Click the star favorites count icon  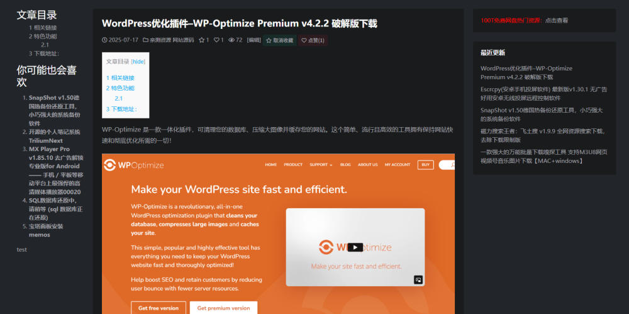point(202,40)
